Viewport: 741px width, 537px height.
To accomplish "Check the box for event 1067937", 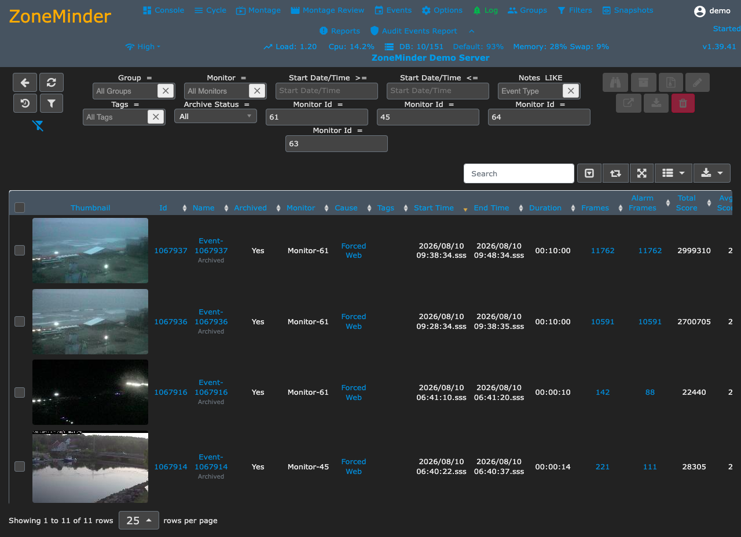I will tap(20, 250).
